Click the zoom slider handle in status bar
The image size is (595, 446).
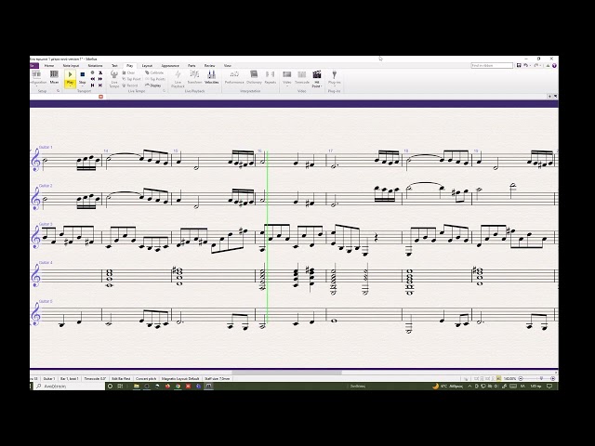tap(541, 378)
